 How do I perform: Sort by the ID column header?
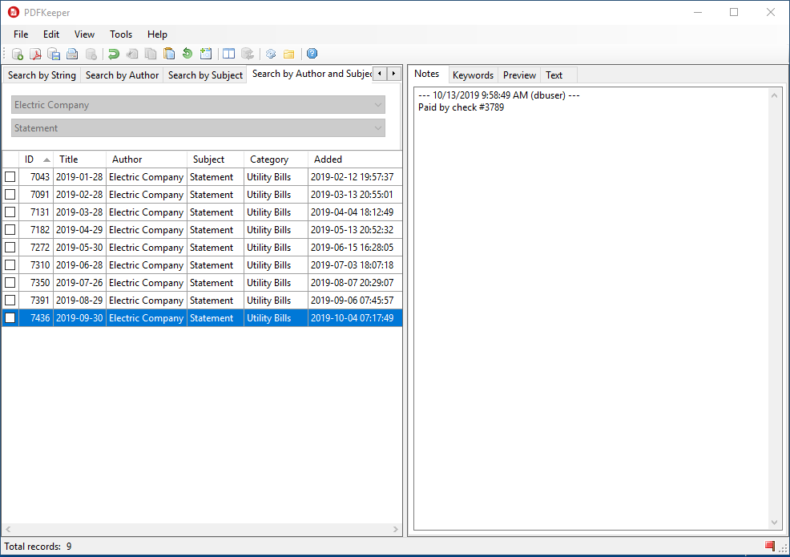pyautogui.click(x=36, y=159)
